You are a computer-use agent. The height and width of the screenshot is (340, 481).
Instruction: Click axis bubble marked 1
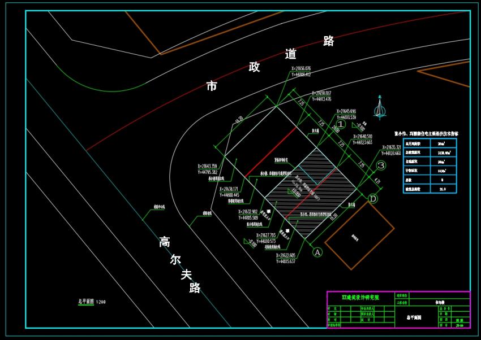(x=341, y=124)
